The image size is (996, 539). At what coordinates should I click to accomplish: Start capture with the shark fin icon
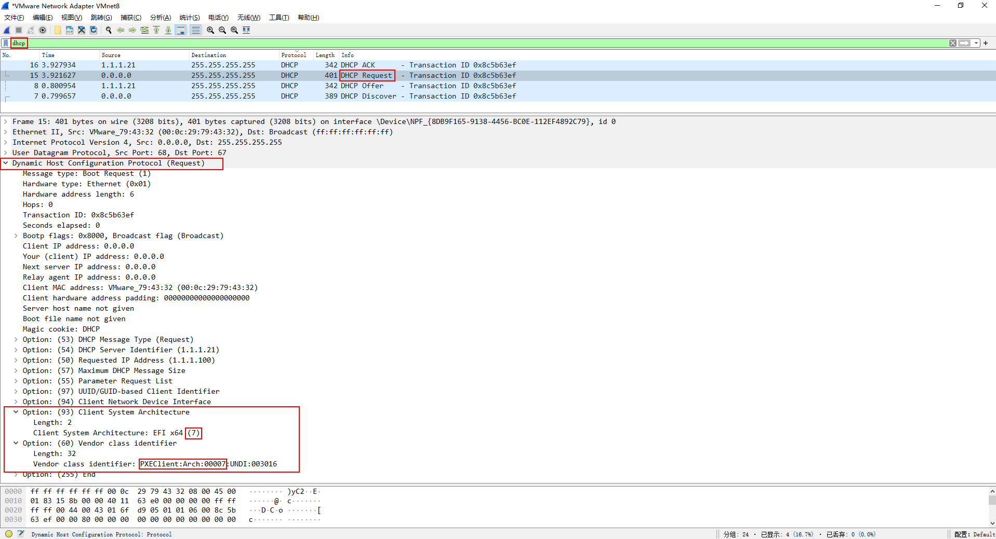pos(7,30)
